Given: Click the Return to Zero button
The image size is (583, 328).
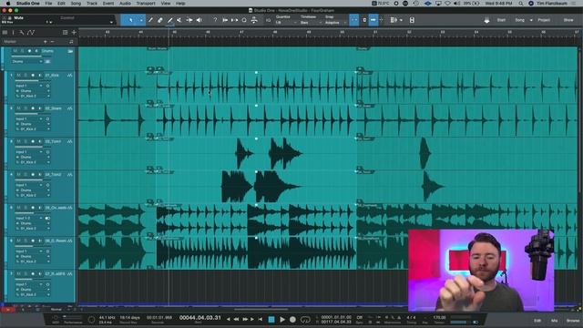Looking at the screenshot, I should pyautogui.click(x=261, y=319).
